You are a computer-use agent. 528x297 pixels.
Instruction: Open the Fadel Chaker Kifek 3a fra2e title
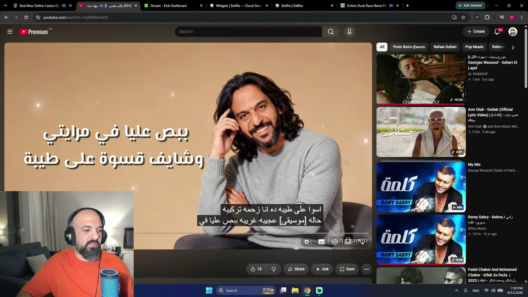coord(492,275)
